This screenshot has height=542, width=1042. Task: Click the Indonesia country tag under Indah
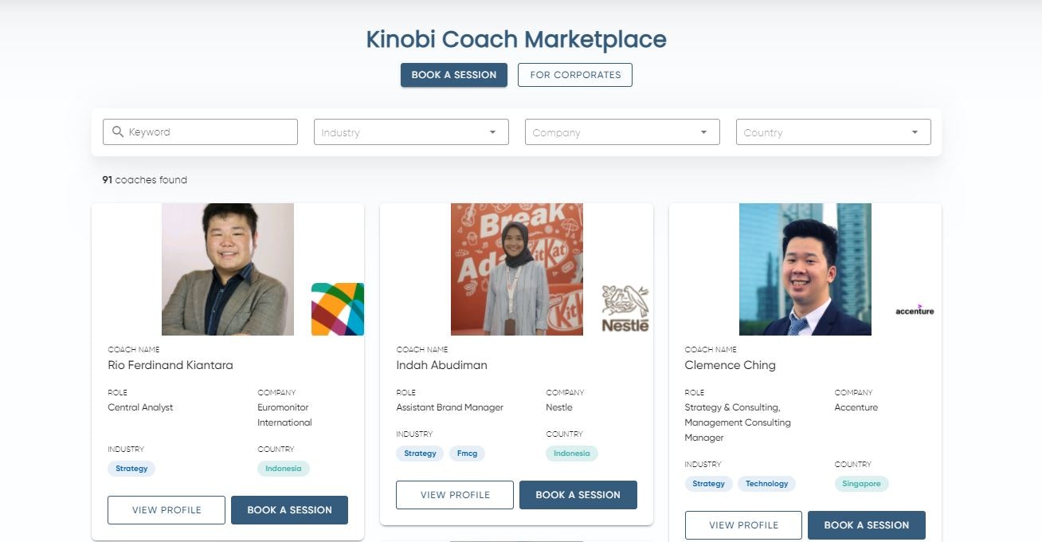571,453
